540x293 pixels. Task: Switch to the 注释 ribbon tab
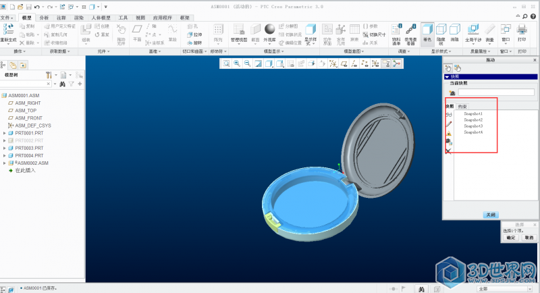tap(61, 18)
